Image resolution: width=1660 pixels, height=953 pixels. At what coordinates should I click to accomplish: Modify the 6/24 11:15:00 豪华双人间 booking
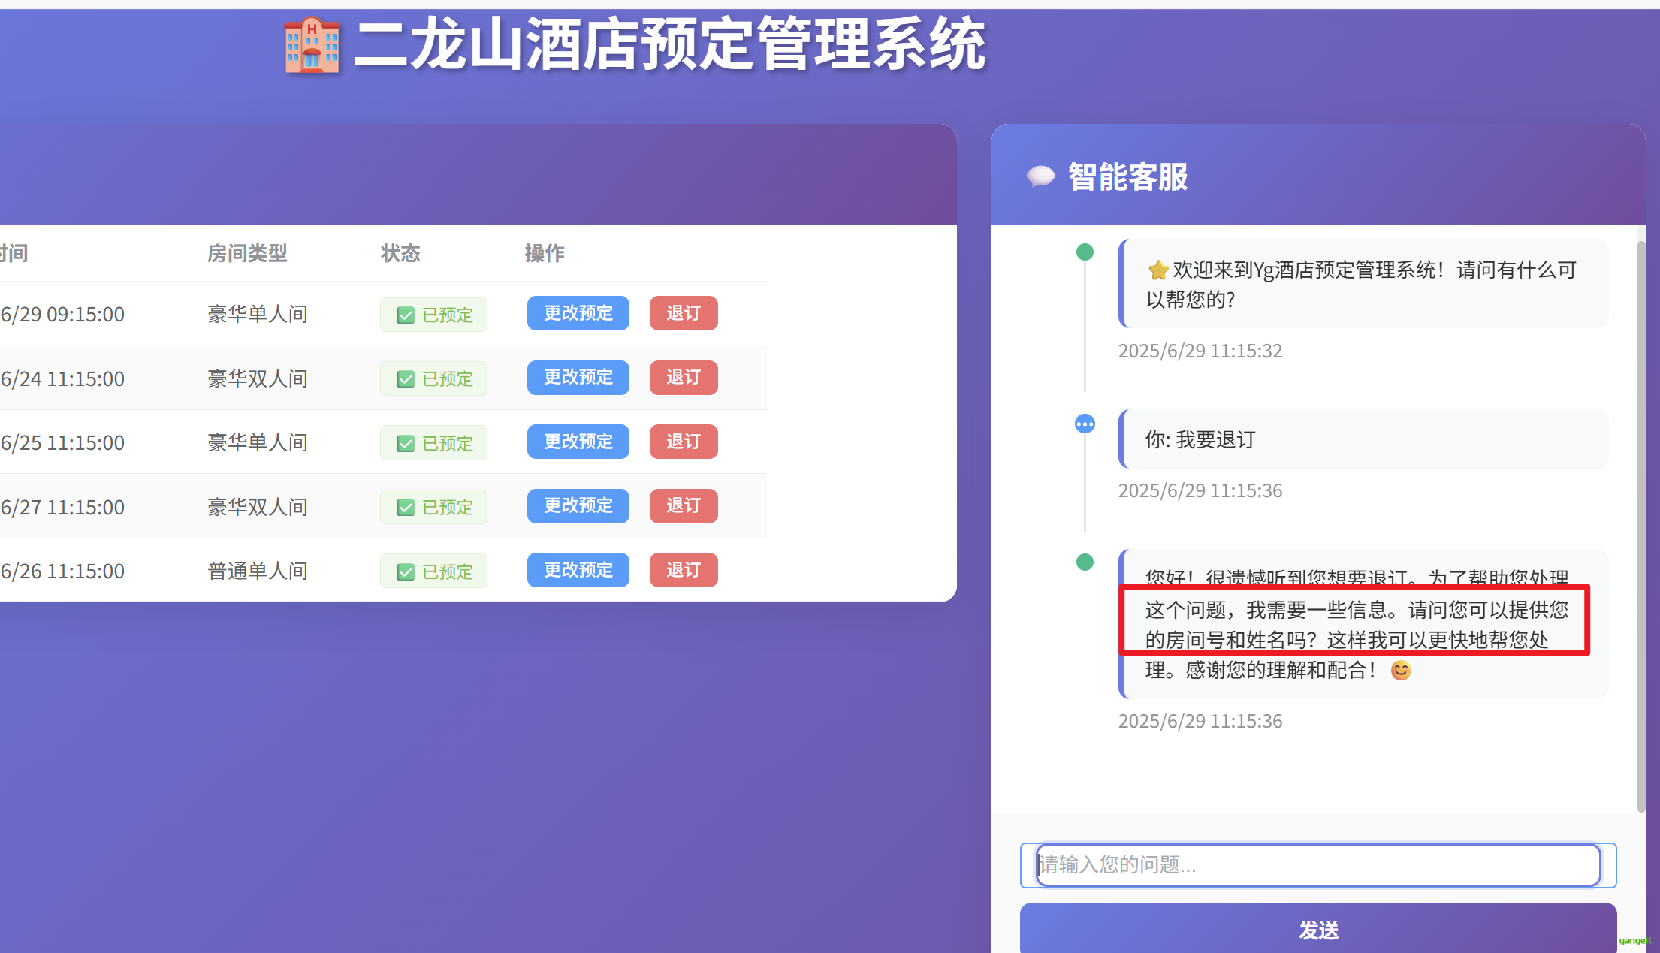pyautogui.click(x=578, y=377)
